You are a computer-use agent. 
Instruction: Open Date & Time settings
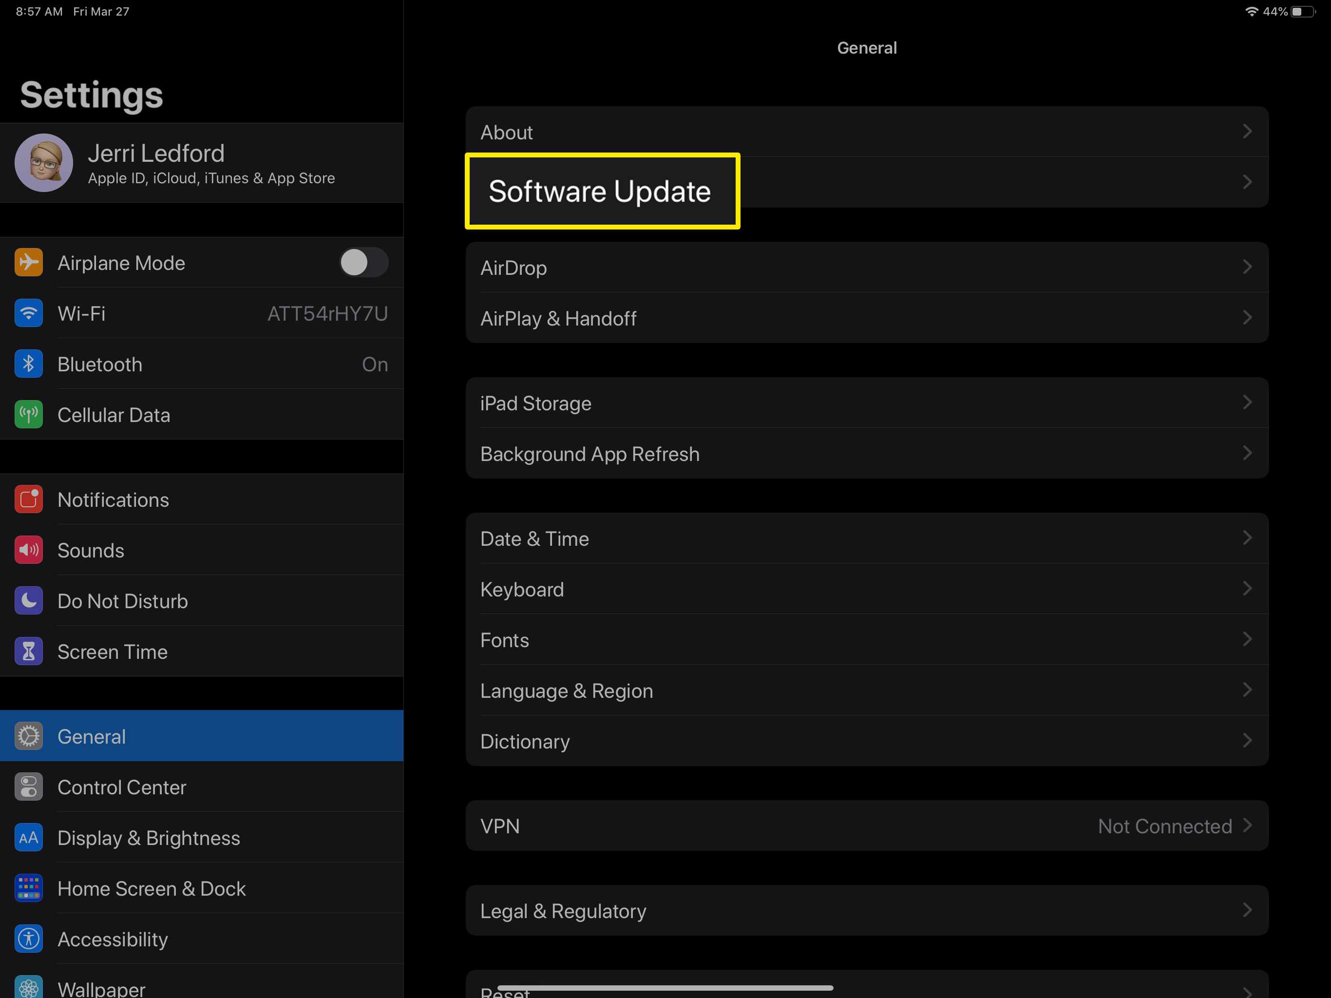pyautogui.click(x=867, y=538)
